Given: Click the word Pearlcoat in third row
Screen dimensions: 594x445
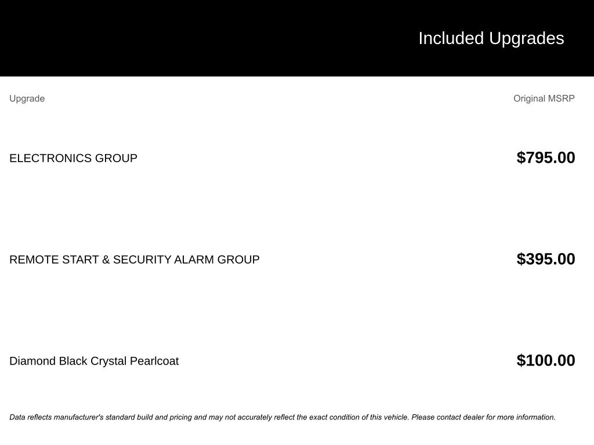Looking at the screenshot, I should pyautogui.click(x=154, y=361).
